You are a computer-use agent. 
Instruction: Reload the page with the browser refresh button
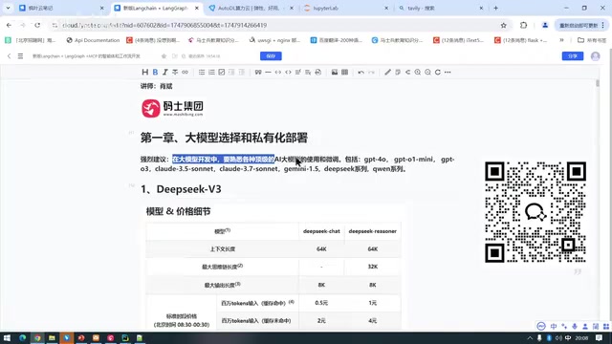coord(37,26)
